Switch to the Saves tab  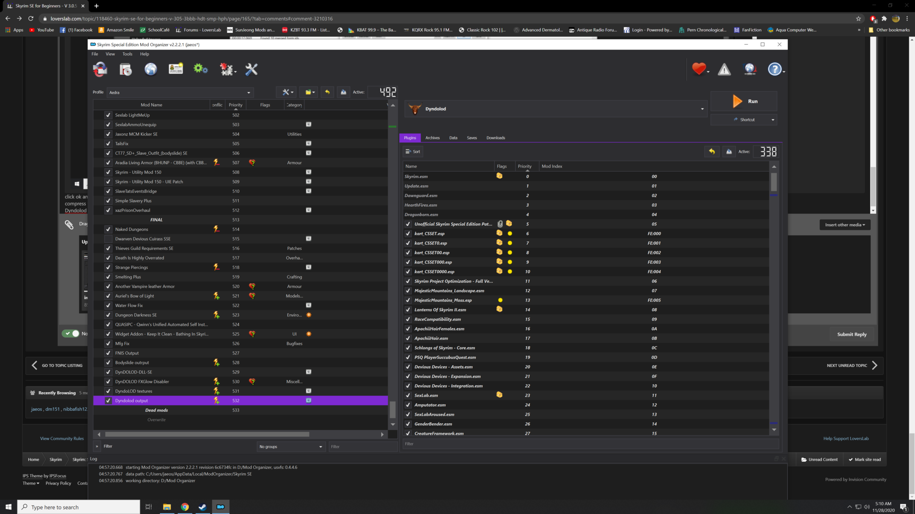[x=472, y=138]
